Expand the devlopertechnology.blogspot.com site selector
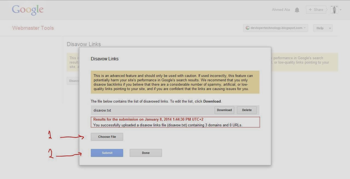Viewport: 350px width, 179px height. (276, 28)
